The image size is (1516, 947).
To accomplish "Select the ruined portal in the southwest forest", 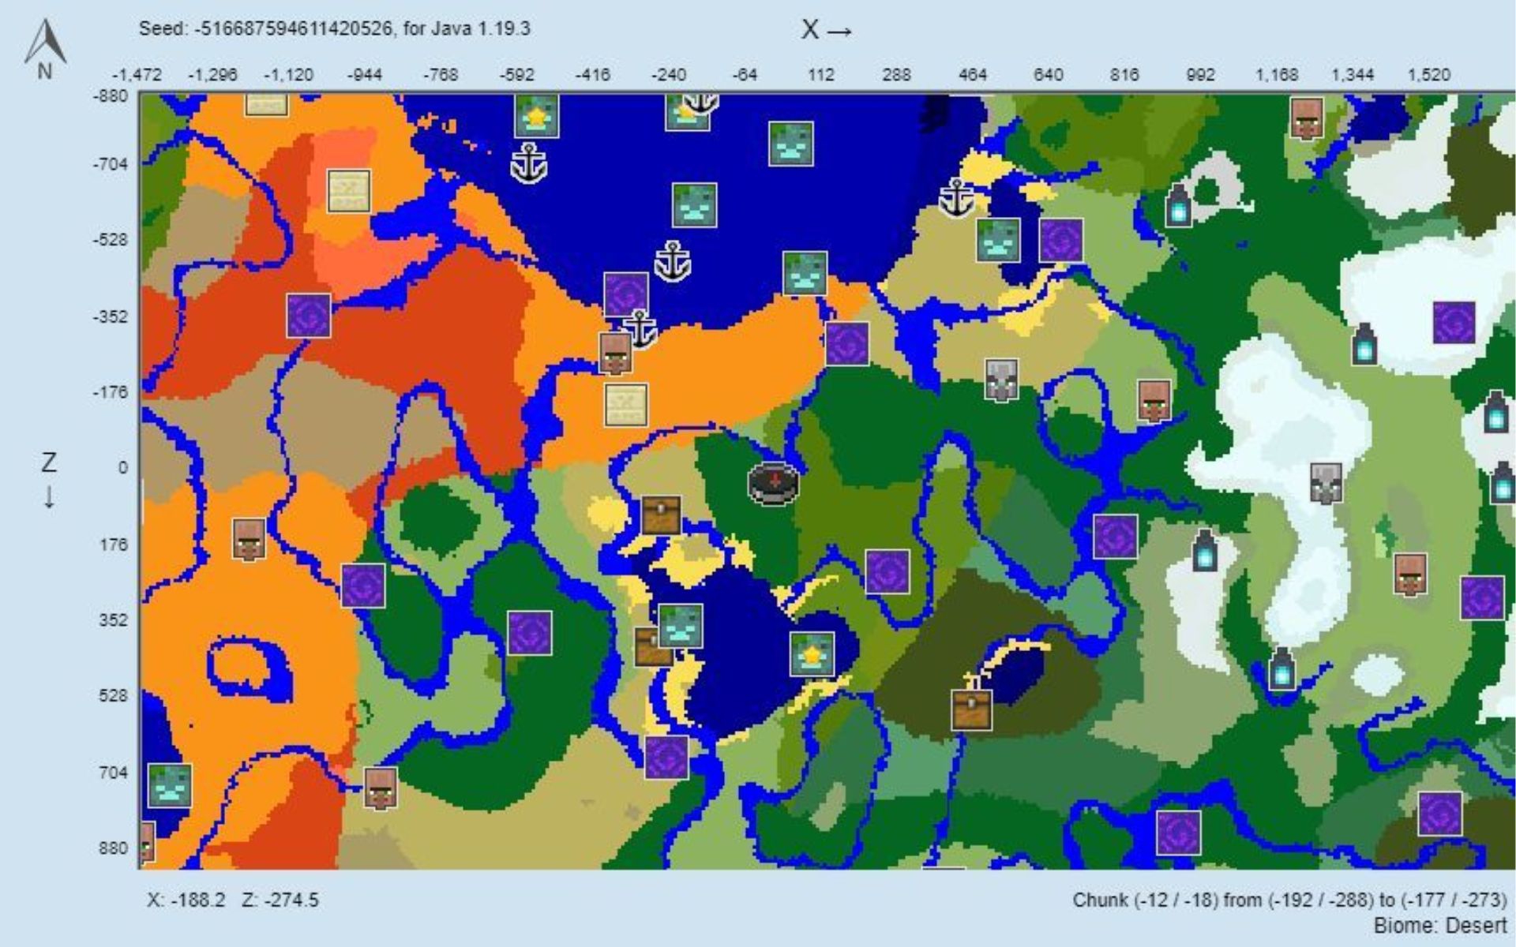I will click(530, 633).
